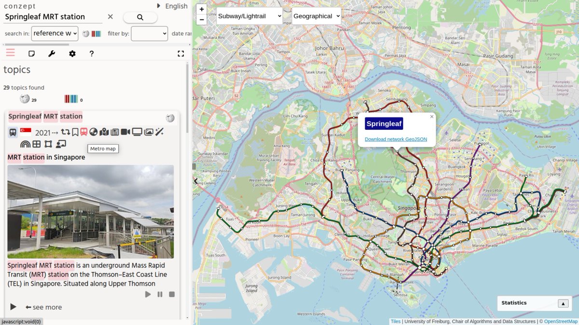Click the large play triangle beside see more
579x325 pixels.
(x=13, y=307)
